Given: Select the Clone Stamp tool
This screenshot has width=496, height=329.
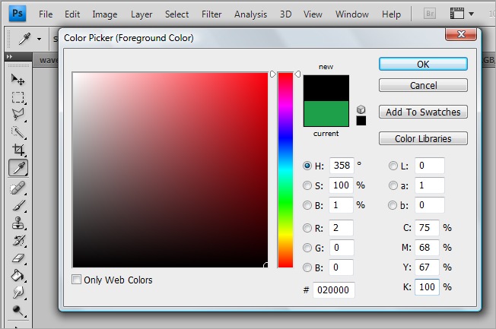Looking at the screenshot, I should (x=18, y=223).
